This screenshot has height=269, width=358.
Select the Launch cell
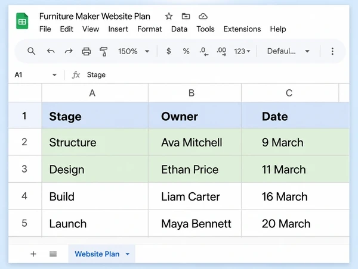(95, 223)
